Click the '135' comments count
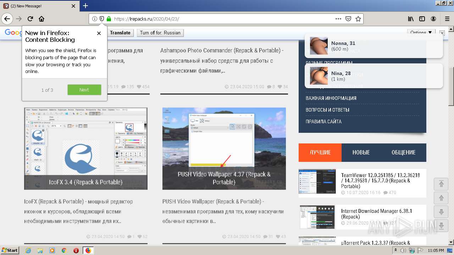The height and width of the screenshot is (255, 454). coord(127,86)
